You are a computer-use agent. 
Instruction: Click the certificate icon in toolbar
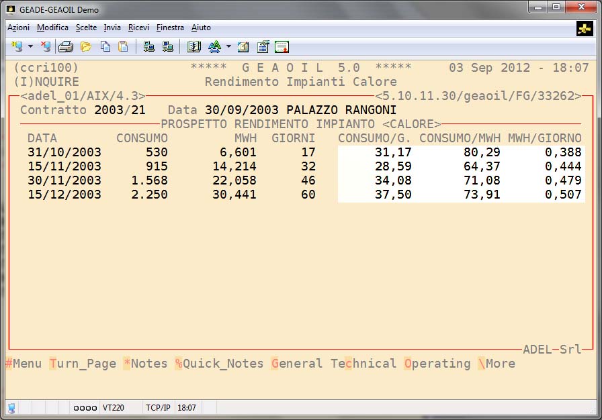(x=282, y=46)
